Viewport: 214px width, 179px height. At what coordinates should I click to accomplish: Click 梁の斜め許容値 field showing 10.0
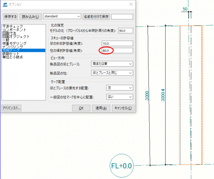pos(117,44)
